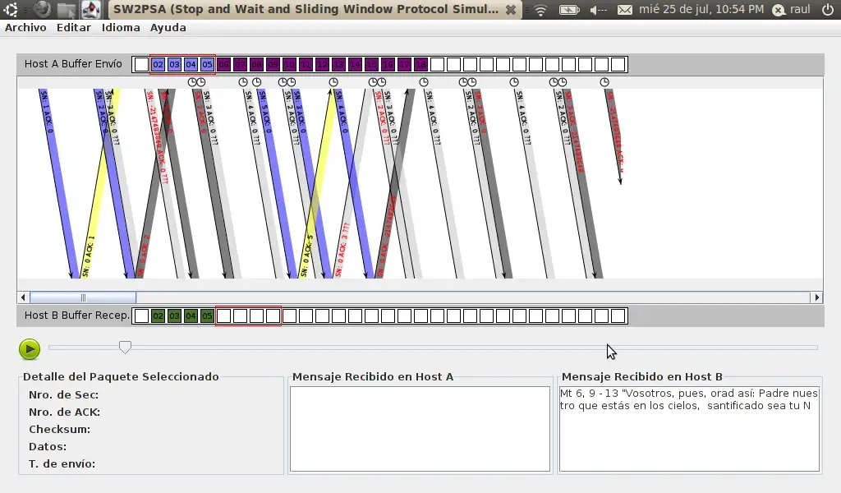Open the Ayuda menu
The image size is (841, 493).
pos(168,27)
